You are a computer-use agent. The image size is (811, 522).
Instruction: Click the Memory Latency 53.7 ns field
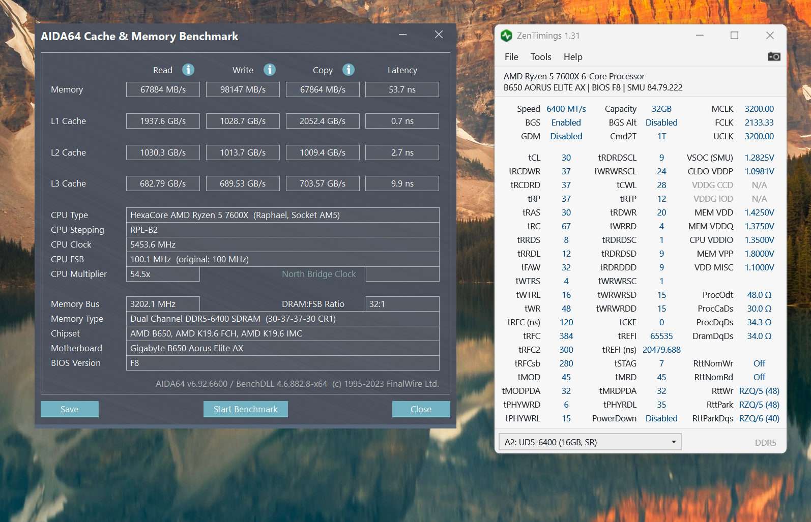tap(402, 89)
